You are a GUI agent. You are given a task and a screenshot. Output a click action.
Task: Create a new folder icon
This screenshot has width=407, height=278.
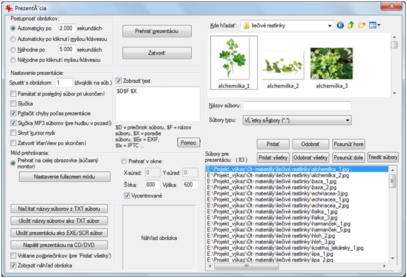tap(362, 25)
